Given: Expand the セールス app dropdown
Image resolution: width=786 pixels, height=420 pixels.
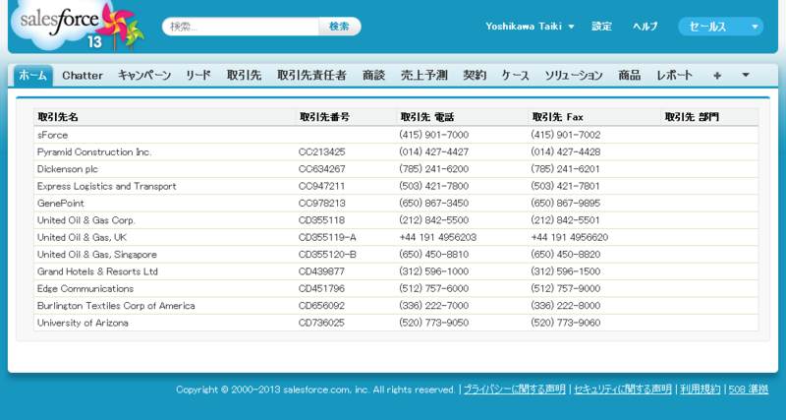Looking at the screenshot, I should tap(720, 27).
